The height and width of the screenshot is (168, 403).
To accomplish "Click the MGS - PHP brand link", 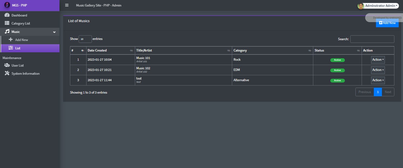I will [x=30, y=5].
